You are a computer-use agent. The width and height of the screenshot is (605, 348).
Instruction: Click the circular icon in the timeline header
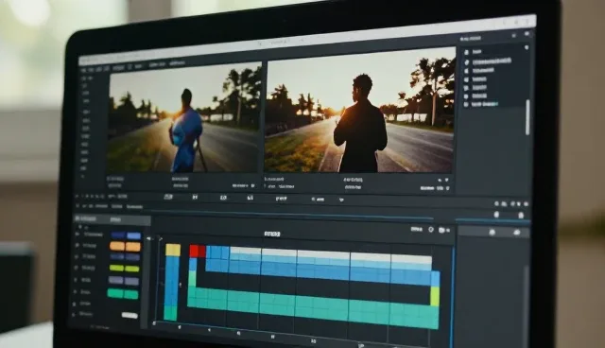(x=431, y=229)
